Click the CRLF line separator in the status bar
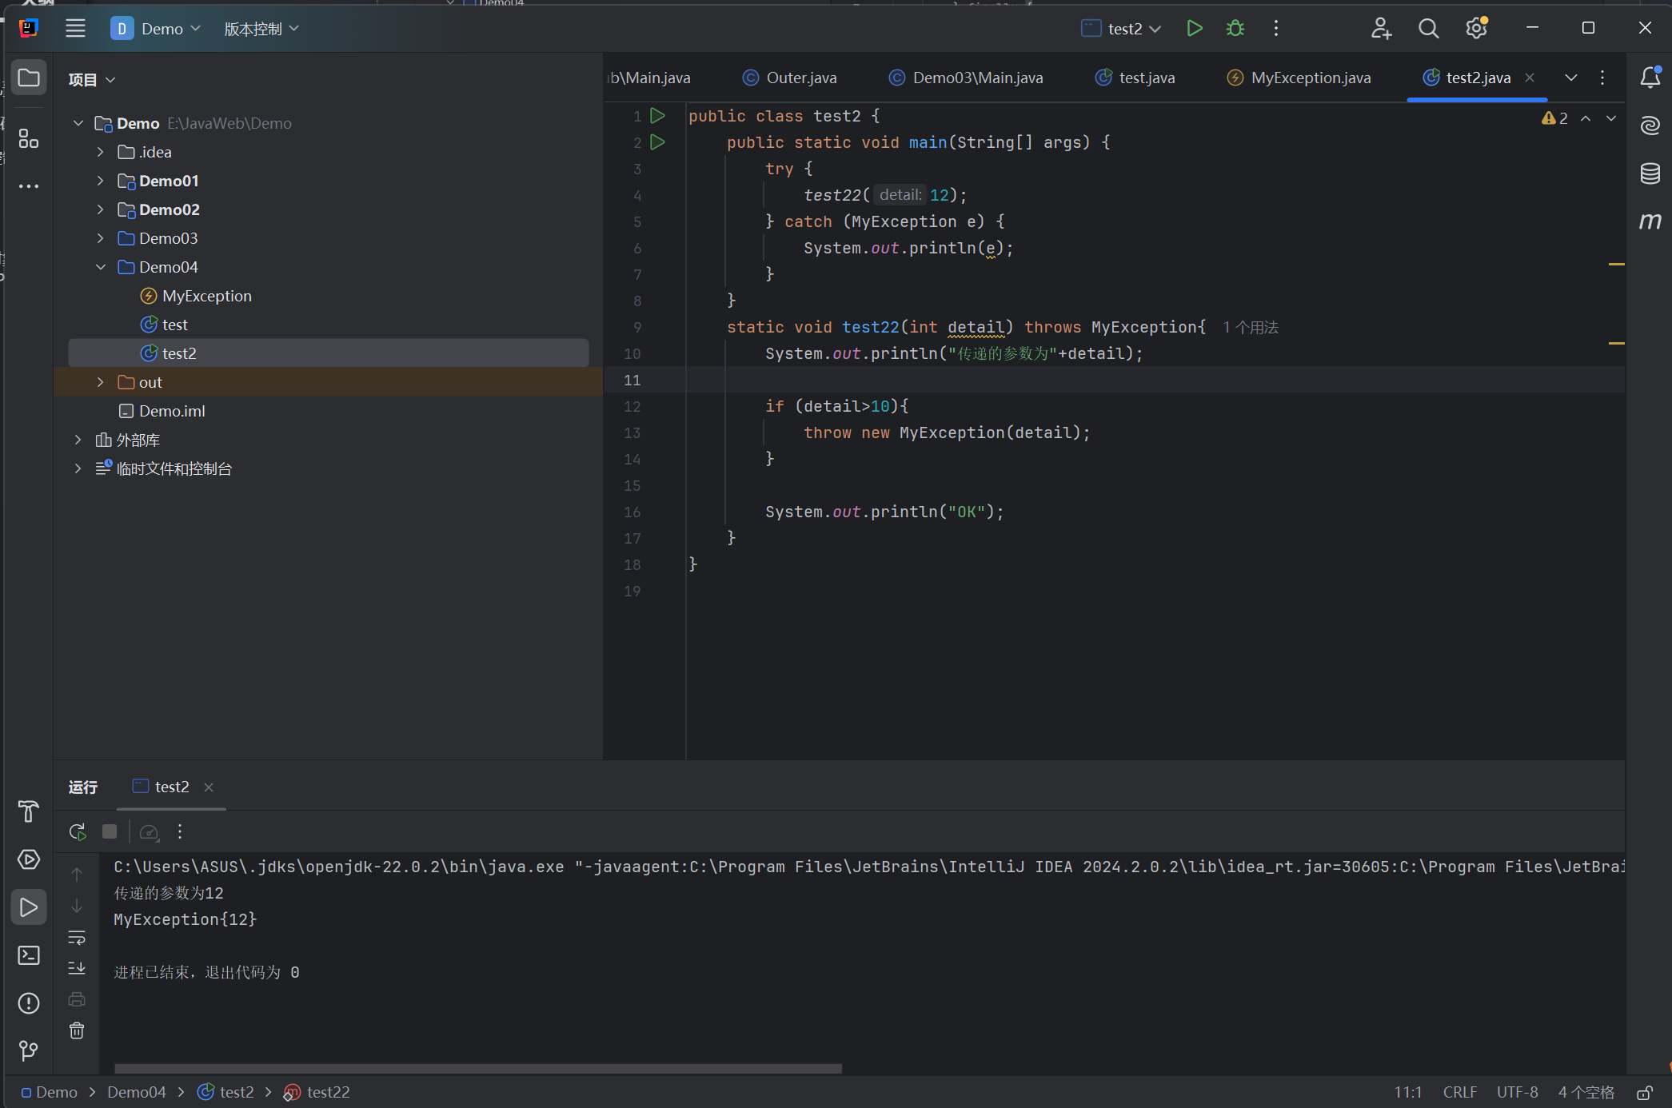Image resolution: width=1672 pixels, height=1108 pixels. click(1459, 1092)
